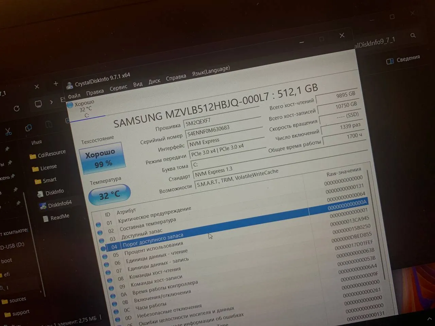Open the support folder in navigation pane
Image resolution: width=435 pixels, height=326 pixels.
(x=17, y=313)
